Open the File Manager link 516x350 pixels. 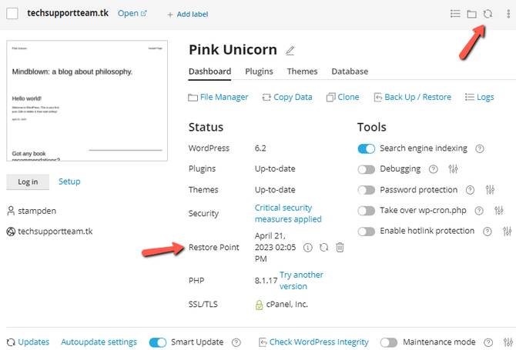point(219,97)
